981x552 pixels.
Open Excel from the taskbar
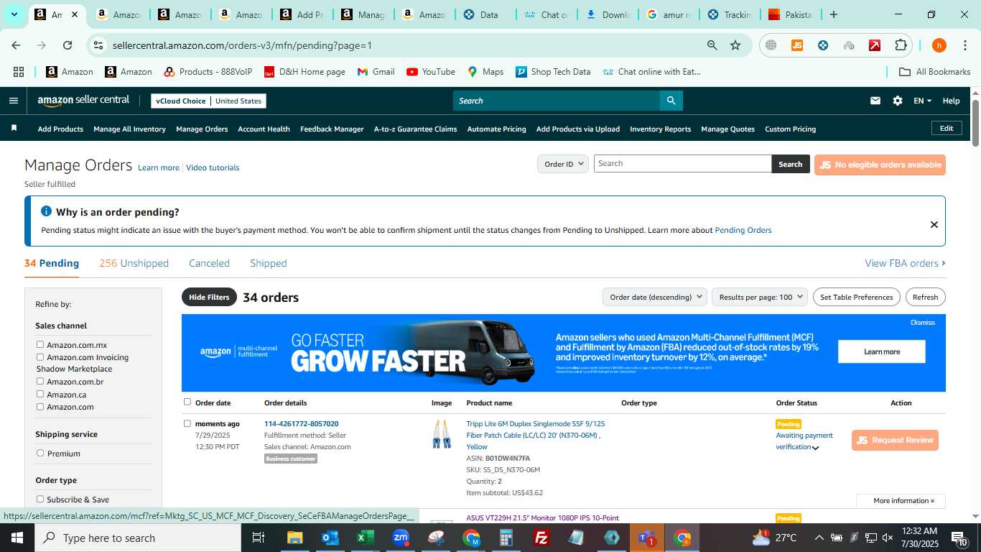(x=365, y=538)
